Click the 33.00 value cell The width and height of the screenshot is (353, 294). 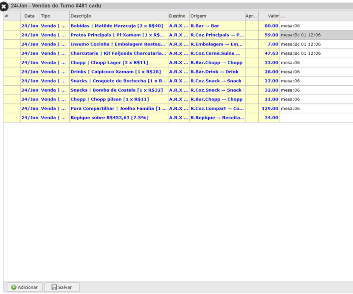point(269,63)
